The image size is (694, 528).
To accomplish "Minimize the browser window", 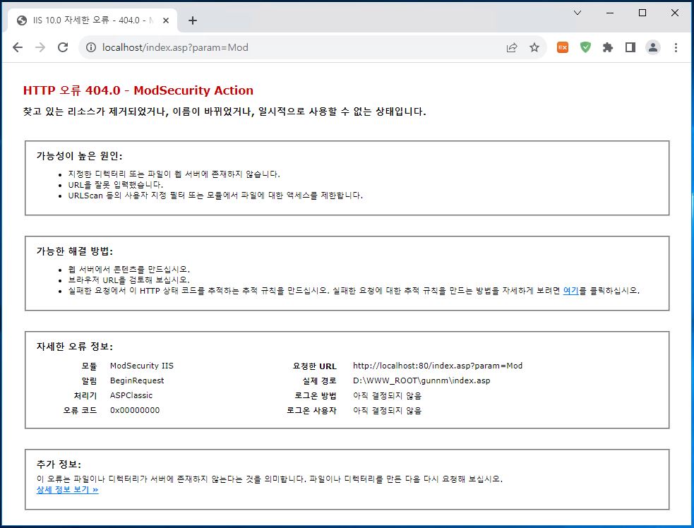I will 610,13.
